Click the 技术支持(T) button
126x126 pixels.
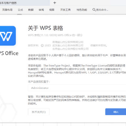pyautogui.click(x=39, y=112)
